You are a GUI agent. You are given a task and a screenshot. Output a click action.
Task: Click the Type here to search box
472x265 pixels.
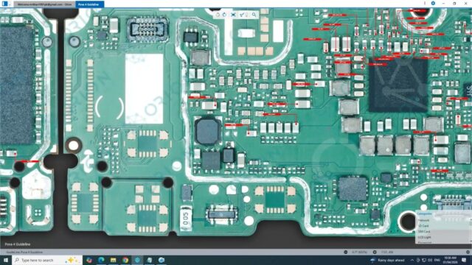pos(47,260)
